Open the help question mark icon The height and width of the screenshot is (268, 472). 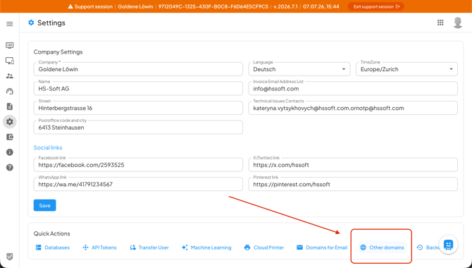pyautogui.click(x=10, y=168)
